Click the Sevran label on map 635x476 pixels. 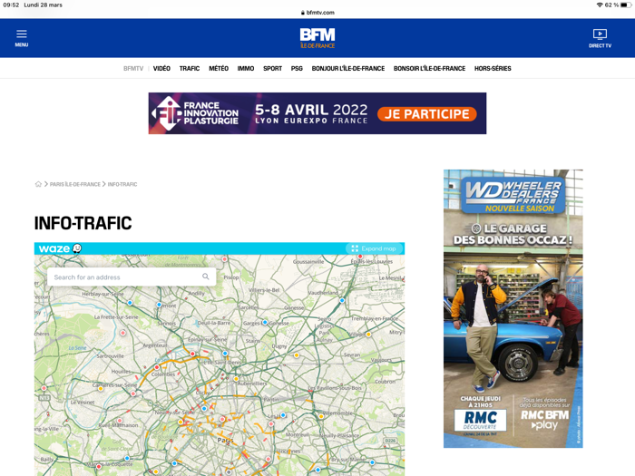point(352,355)
